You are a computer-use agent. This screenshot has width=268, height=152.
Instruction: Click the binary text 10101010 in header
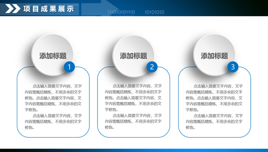coord(154,12)
